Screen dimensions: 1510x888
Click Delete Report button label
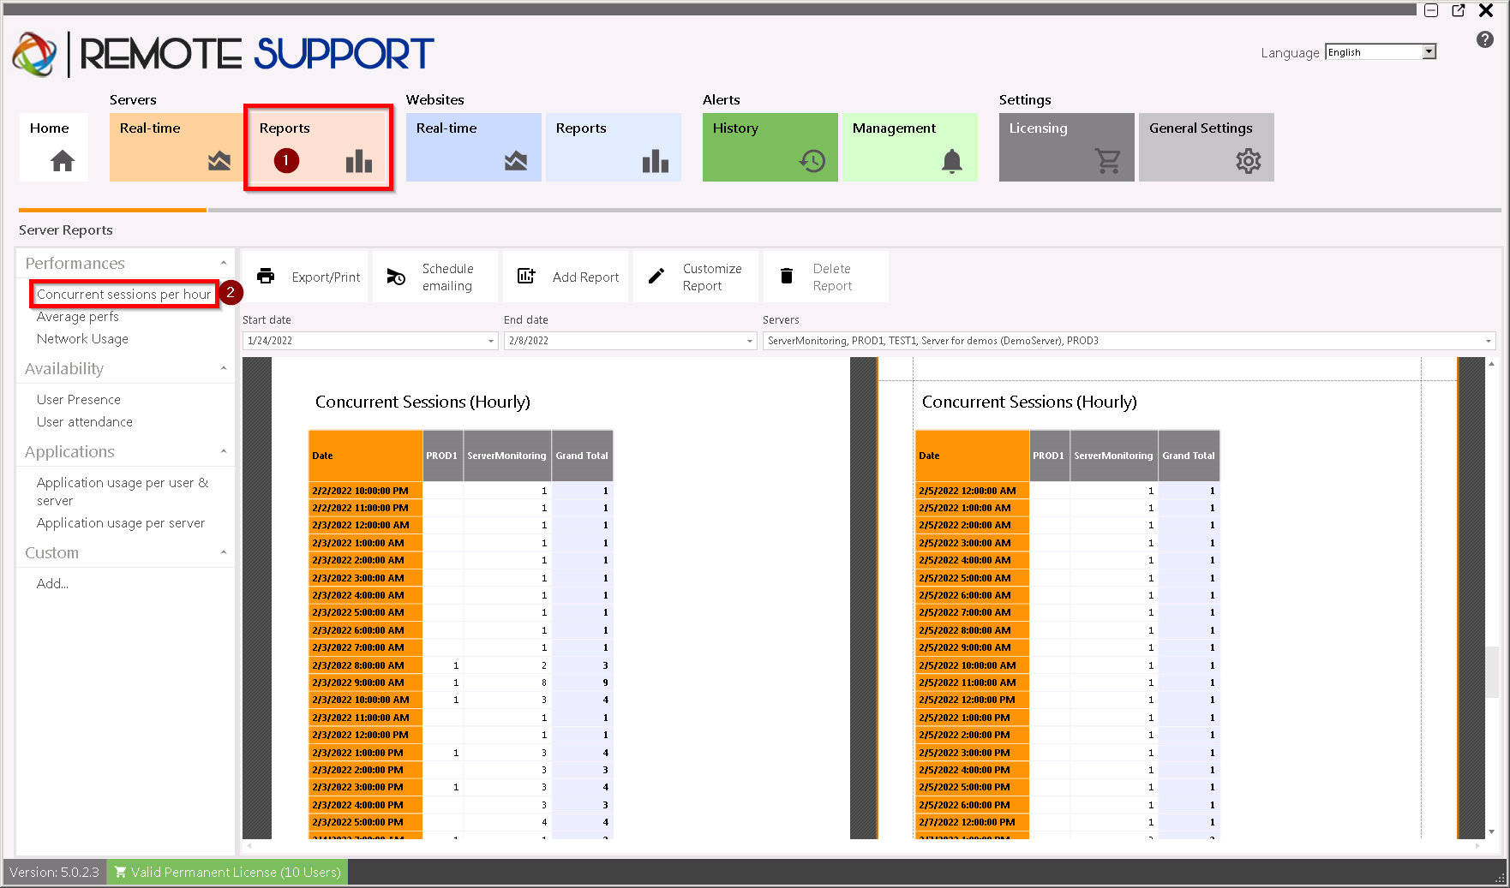tap(832, 277)
